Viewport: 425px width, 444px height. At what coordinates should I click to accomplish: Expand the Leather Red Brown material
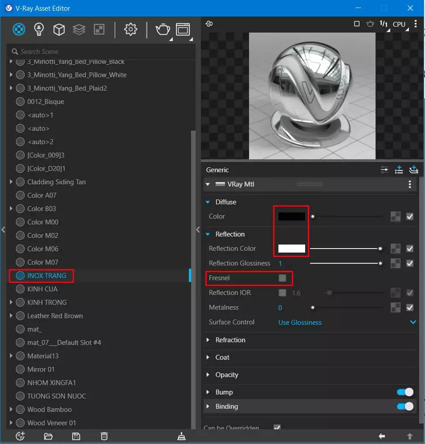[x=11, y=315]
